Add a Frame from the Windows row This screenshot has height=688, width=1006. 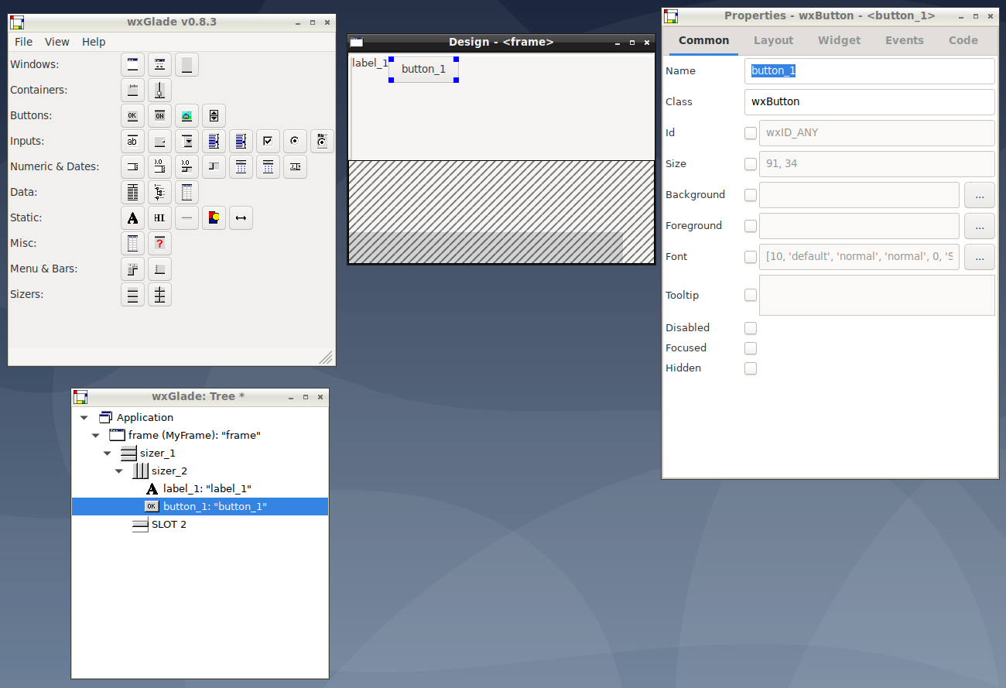coord(133,65)
